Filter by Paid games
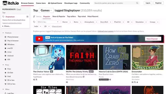Image resolution: width=166 pixels, height=94 pixels. (9, 76)
